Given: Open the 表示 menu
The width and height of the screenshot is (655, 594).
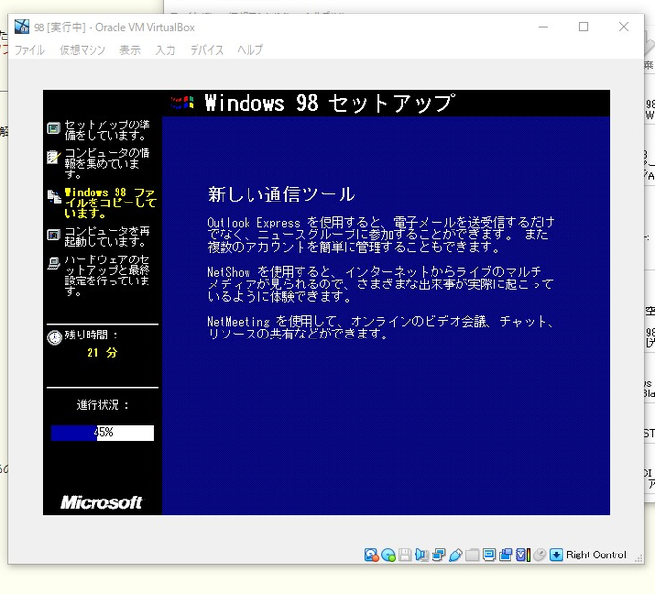Looking at the screenshot, I should [130, 50].
